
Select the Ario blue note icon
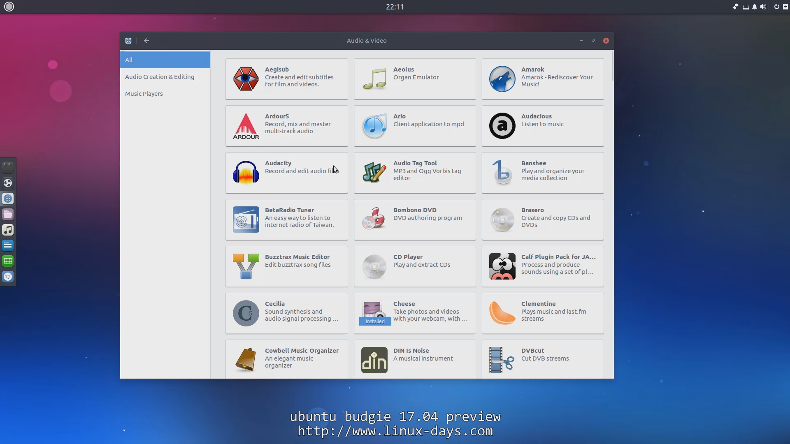click(374, 126)
